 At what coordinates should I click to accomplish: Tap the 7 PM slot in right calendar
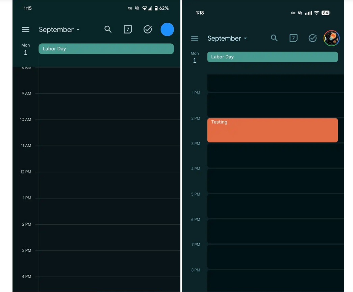(x=276, y=256)
